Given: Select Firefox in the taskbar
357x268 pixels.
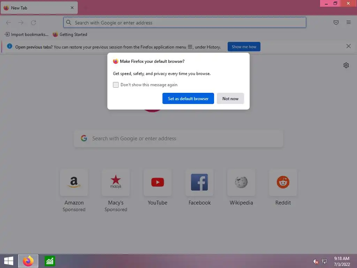Looking at the screenshot, I should pyautogui.click(x=28, y=261).
